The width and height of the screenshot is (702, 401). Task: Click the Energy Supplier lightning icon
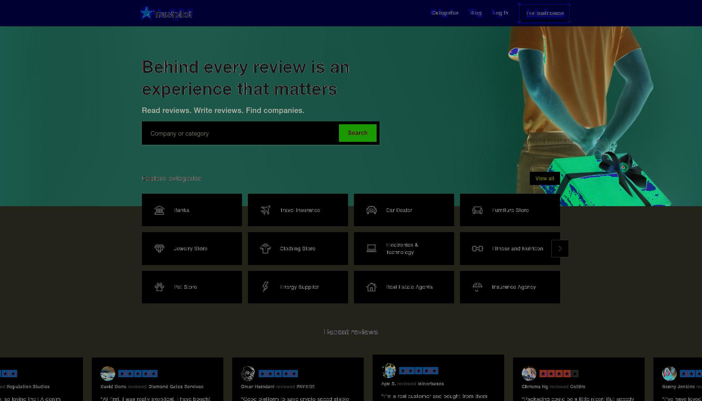tap(265, 287)
